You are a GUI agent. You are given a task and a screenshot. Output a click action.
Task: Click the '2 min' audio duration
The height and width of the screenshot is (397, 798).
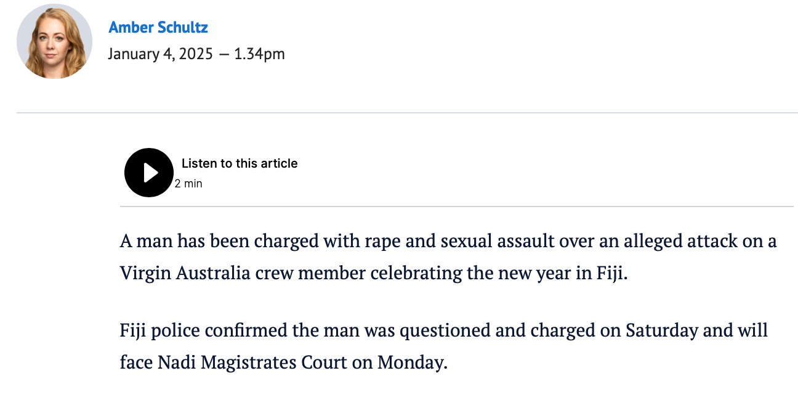[x=188, y=184]
